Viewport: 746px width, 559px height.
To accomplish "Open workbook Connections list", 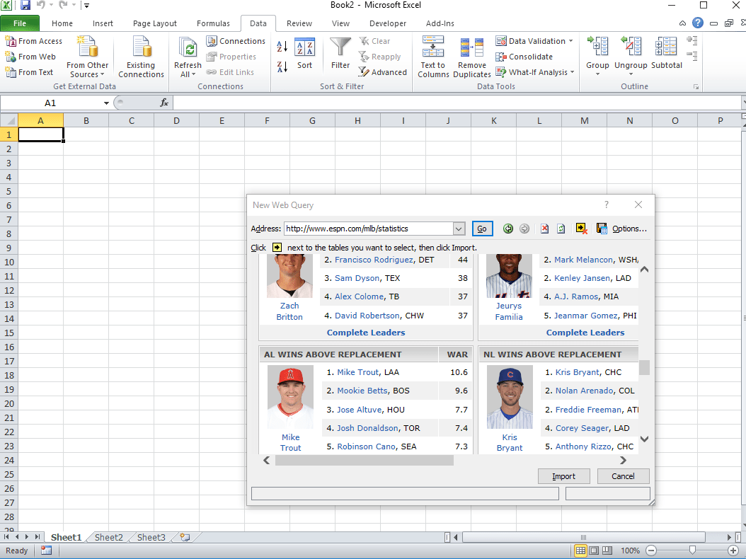I will 236,41.
